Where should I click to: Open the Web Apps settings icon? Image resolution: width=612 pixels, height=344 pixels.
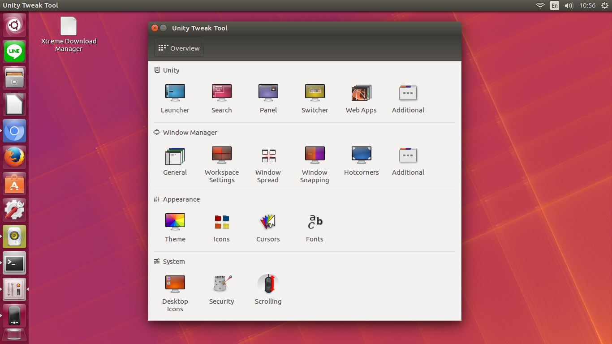(x=361, y=98)
